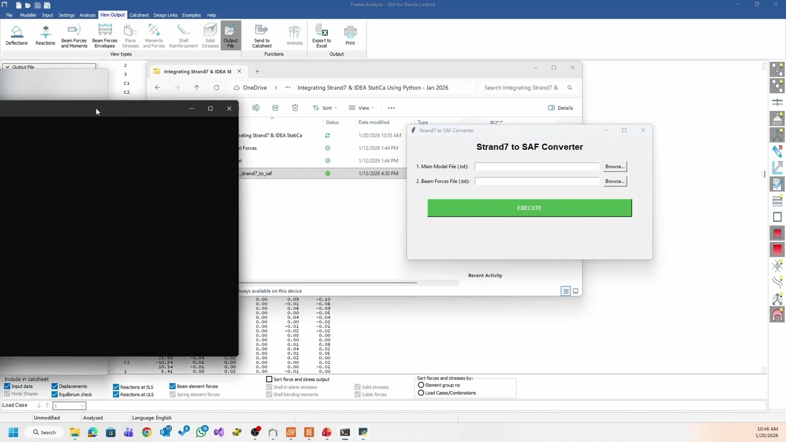Viewport: 786px width, 442px height.
Task: Toggle the Equilibrium check checkbox
Action: coord(55,395)
